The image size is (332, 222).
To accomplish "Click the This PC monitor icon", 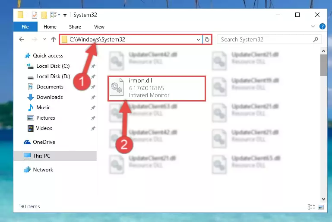I will click(x=27, y=156).
